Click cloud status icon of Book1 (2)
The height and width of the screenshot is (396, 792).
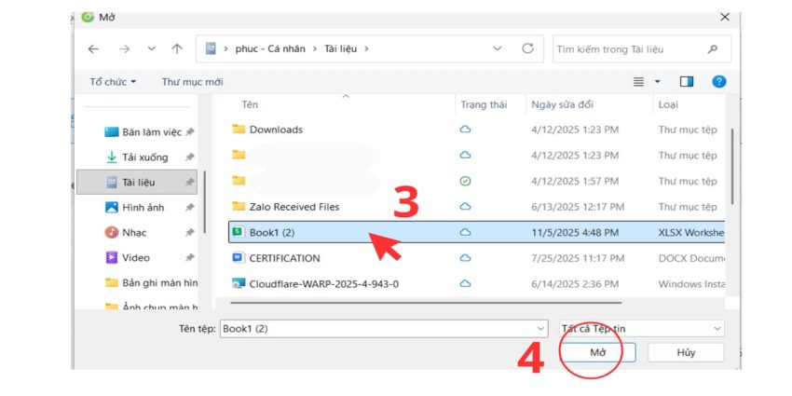point(465,232)
